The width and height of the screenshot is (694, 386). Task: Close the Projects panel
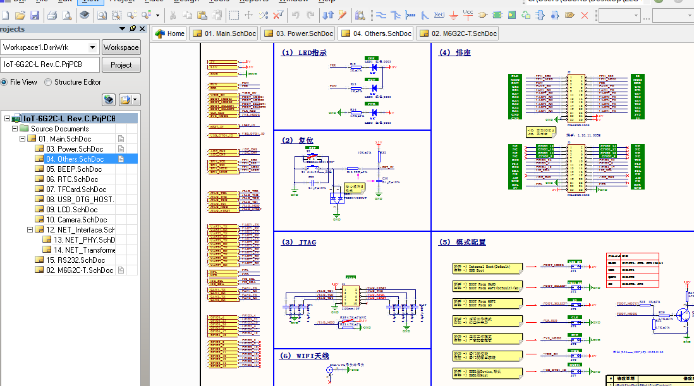[142, 28]
